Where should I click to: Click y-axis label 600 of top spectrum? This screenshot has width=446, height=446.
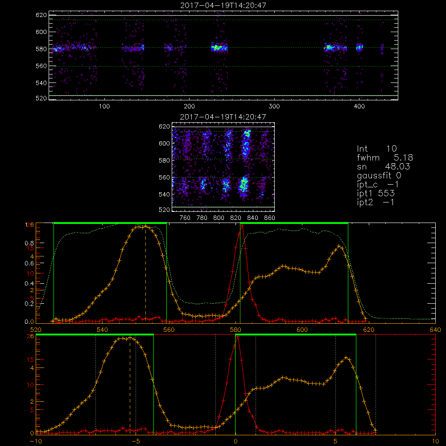(x=41, y=32)
